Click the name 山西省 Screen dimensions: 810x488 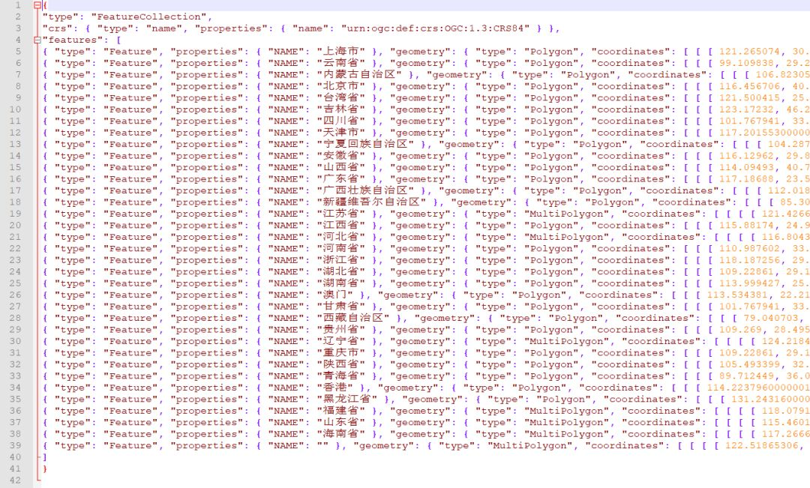coord(340,167)
